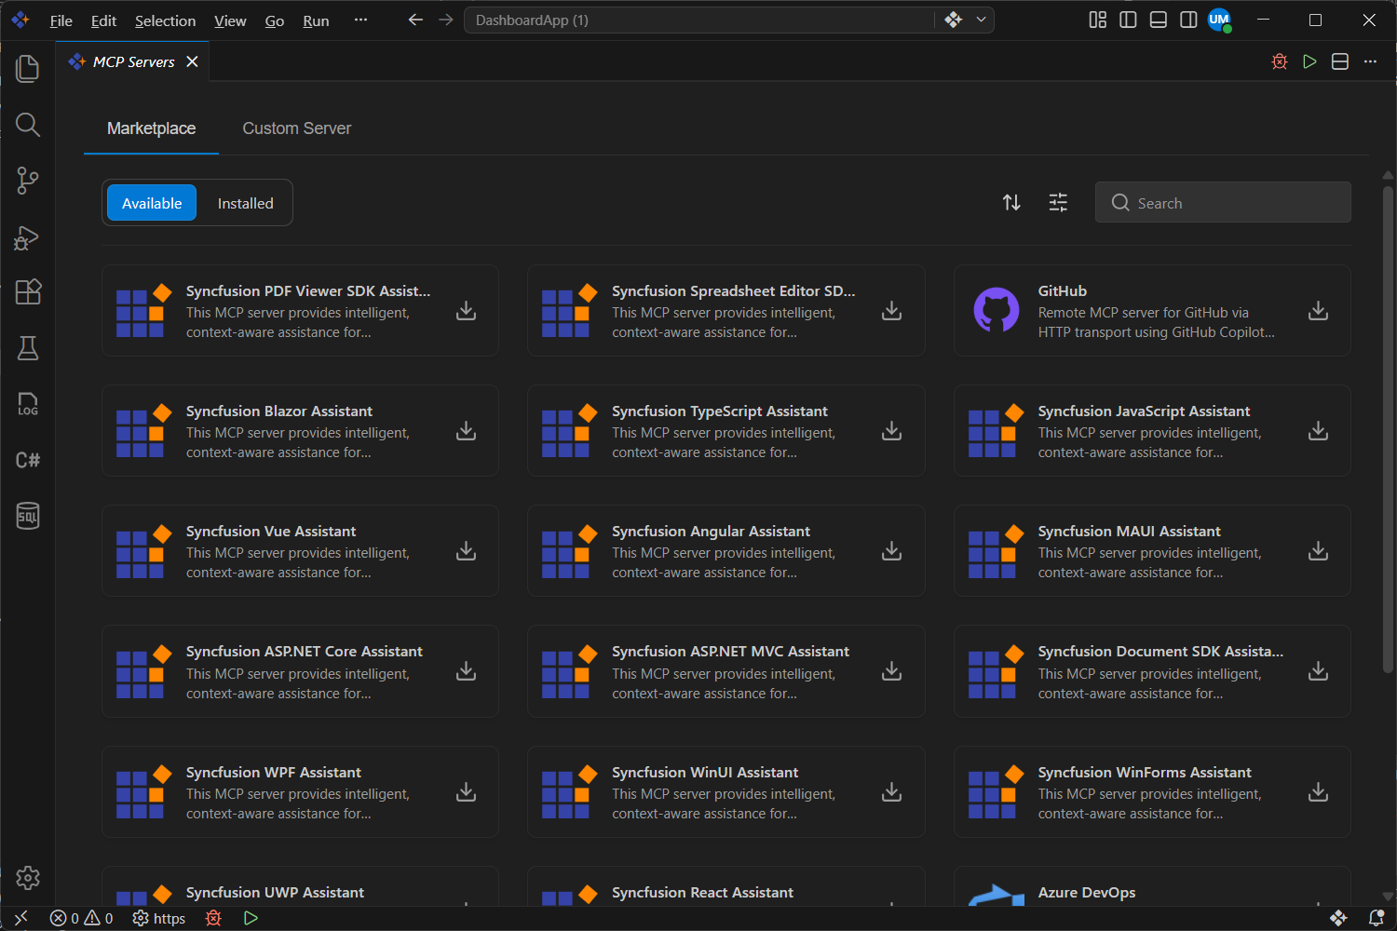Click the green run icon in editor toolbar
1397x931 pixels.
coord(1309,61)
